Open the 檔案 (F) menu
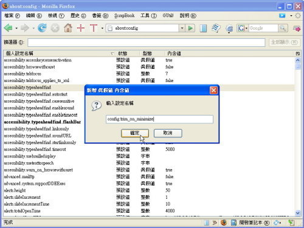304x228 pixels. click(x=12, y=16)
